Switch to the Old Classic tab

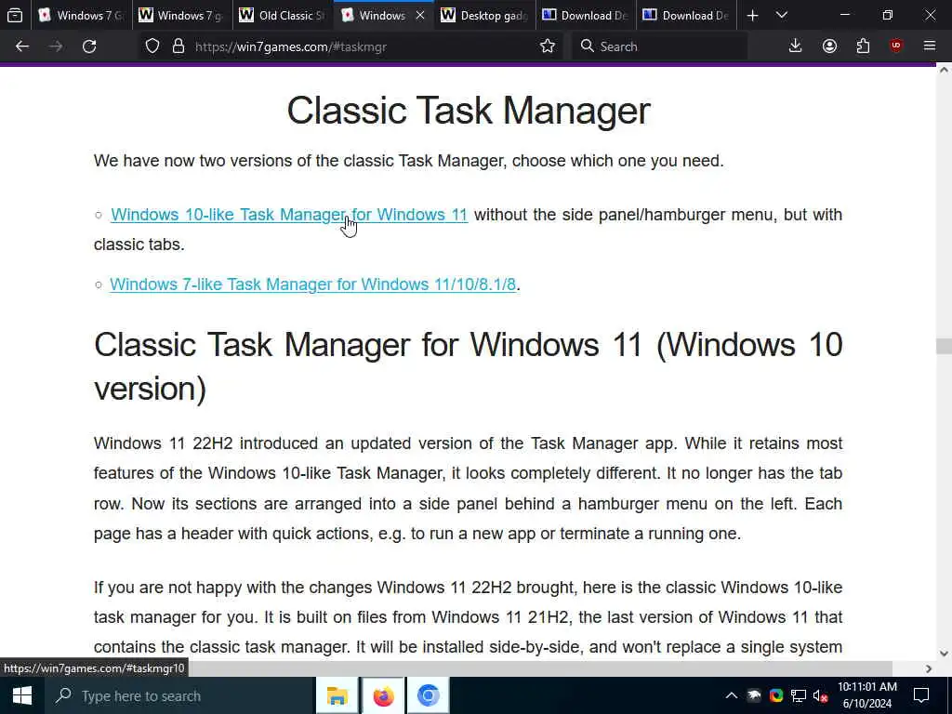283,15
